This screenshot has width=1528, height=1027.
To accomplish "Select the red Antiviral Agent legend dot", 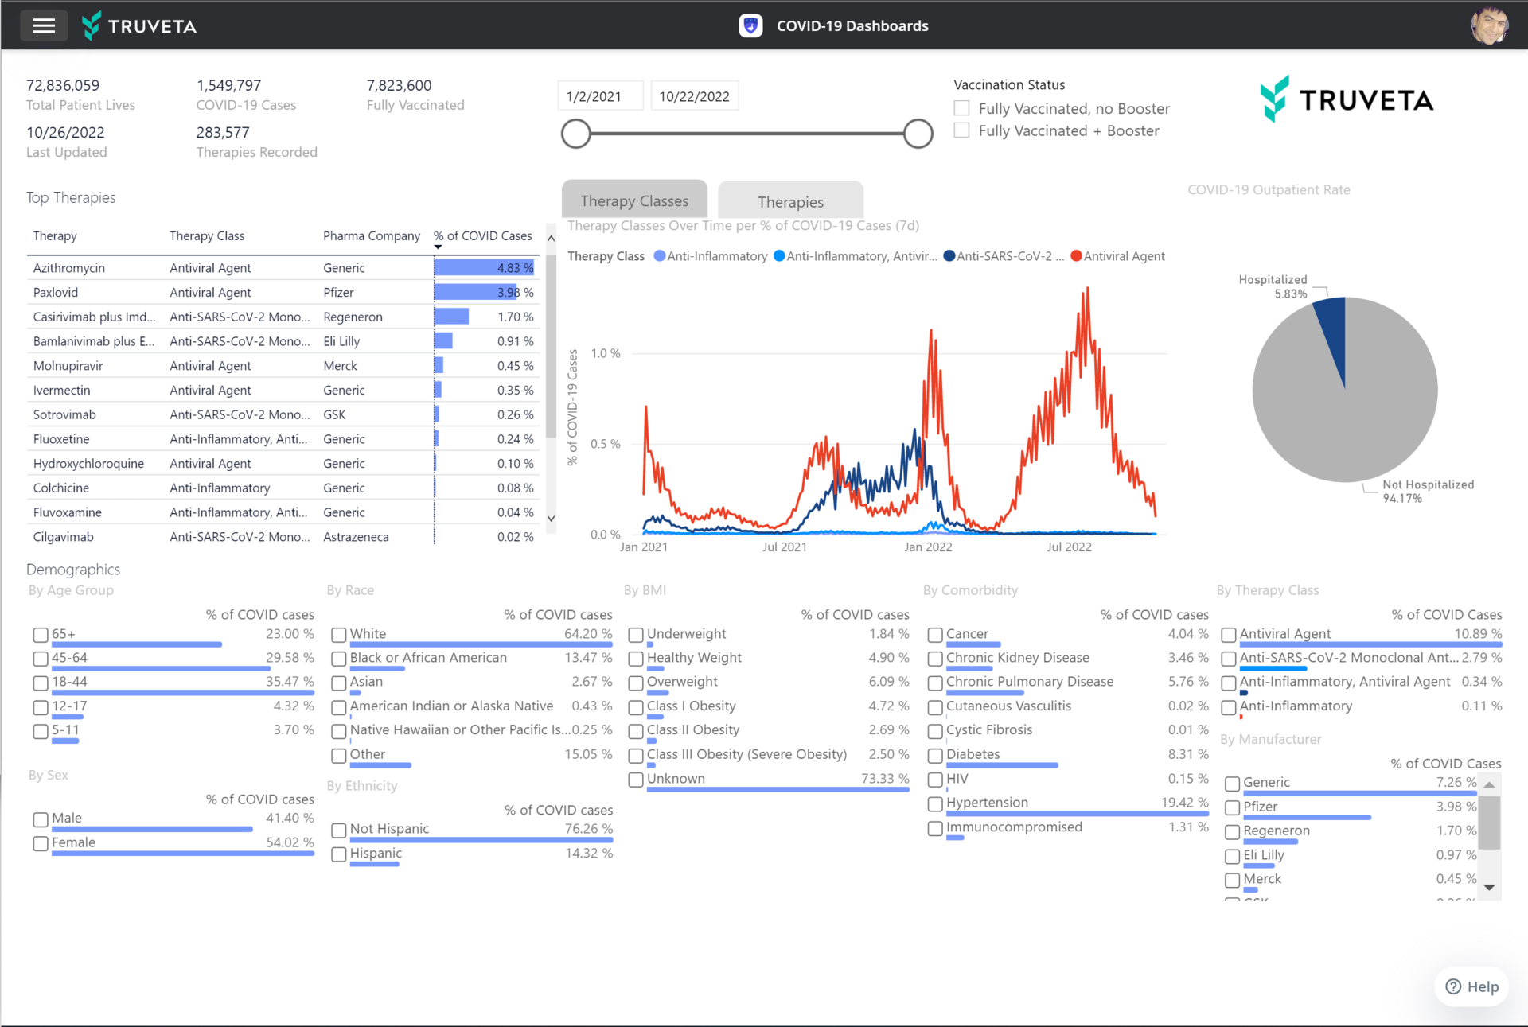I will 1076,256.
